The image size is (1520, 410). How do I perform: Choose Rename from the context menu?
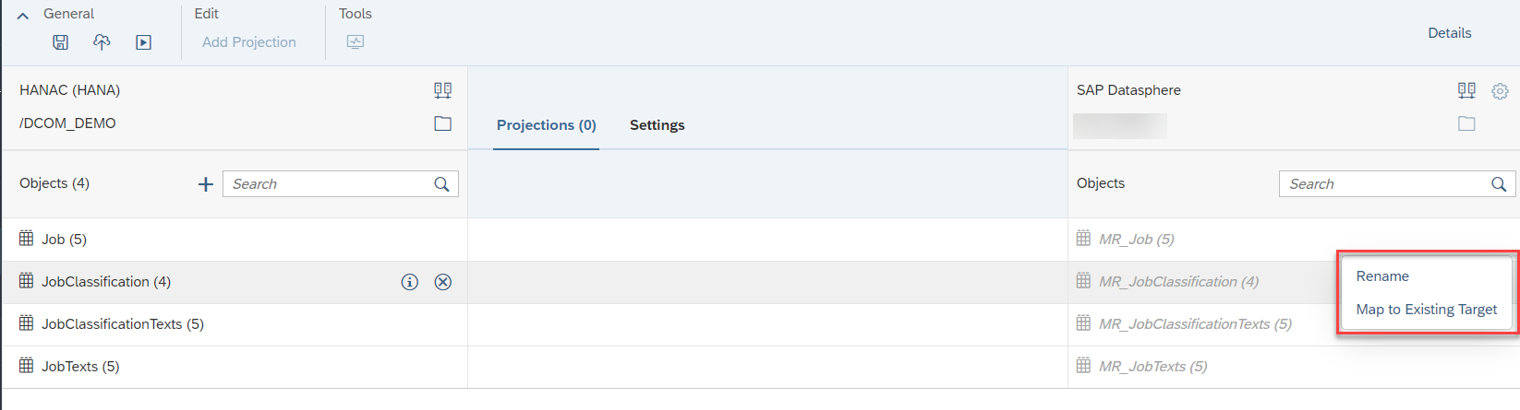coord(1382,276)
